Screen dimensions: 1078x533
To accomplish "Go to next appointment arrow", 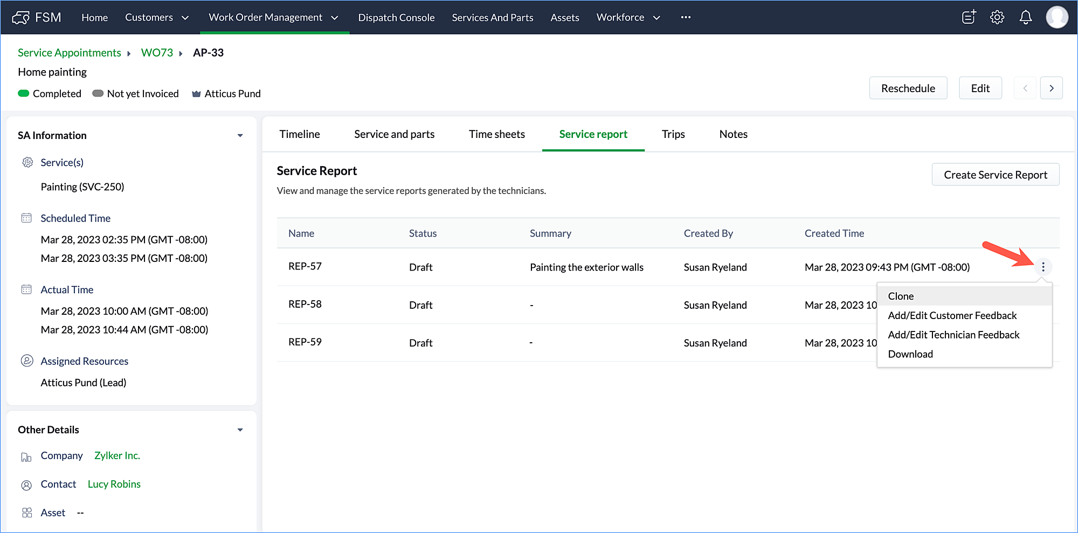I will (1052, 88).
